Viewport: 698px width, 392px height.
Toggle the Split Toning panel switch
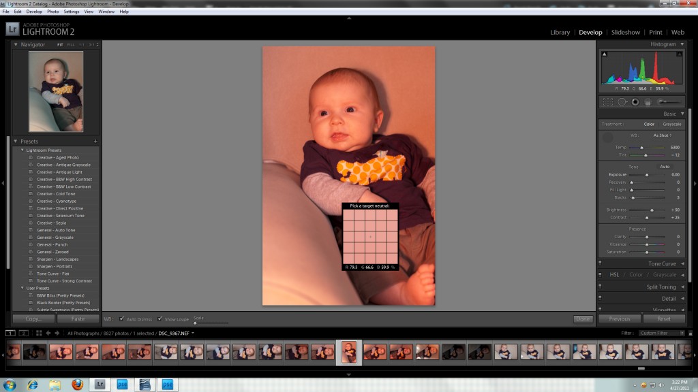pyautogui.click(x=600, y=287)
